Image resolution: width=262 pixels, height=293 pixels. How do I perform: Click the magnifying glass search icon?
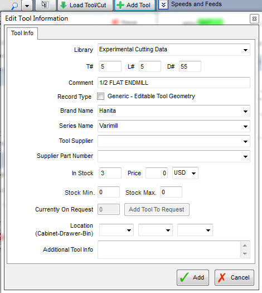coord(14,6)
